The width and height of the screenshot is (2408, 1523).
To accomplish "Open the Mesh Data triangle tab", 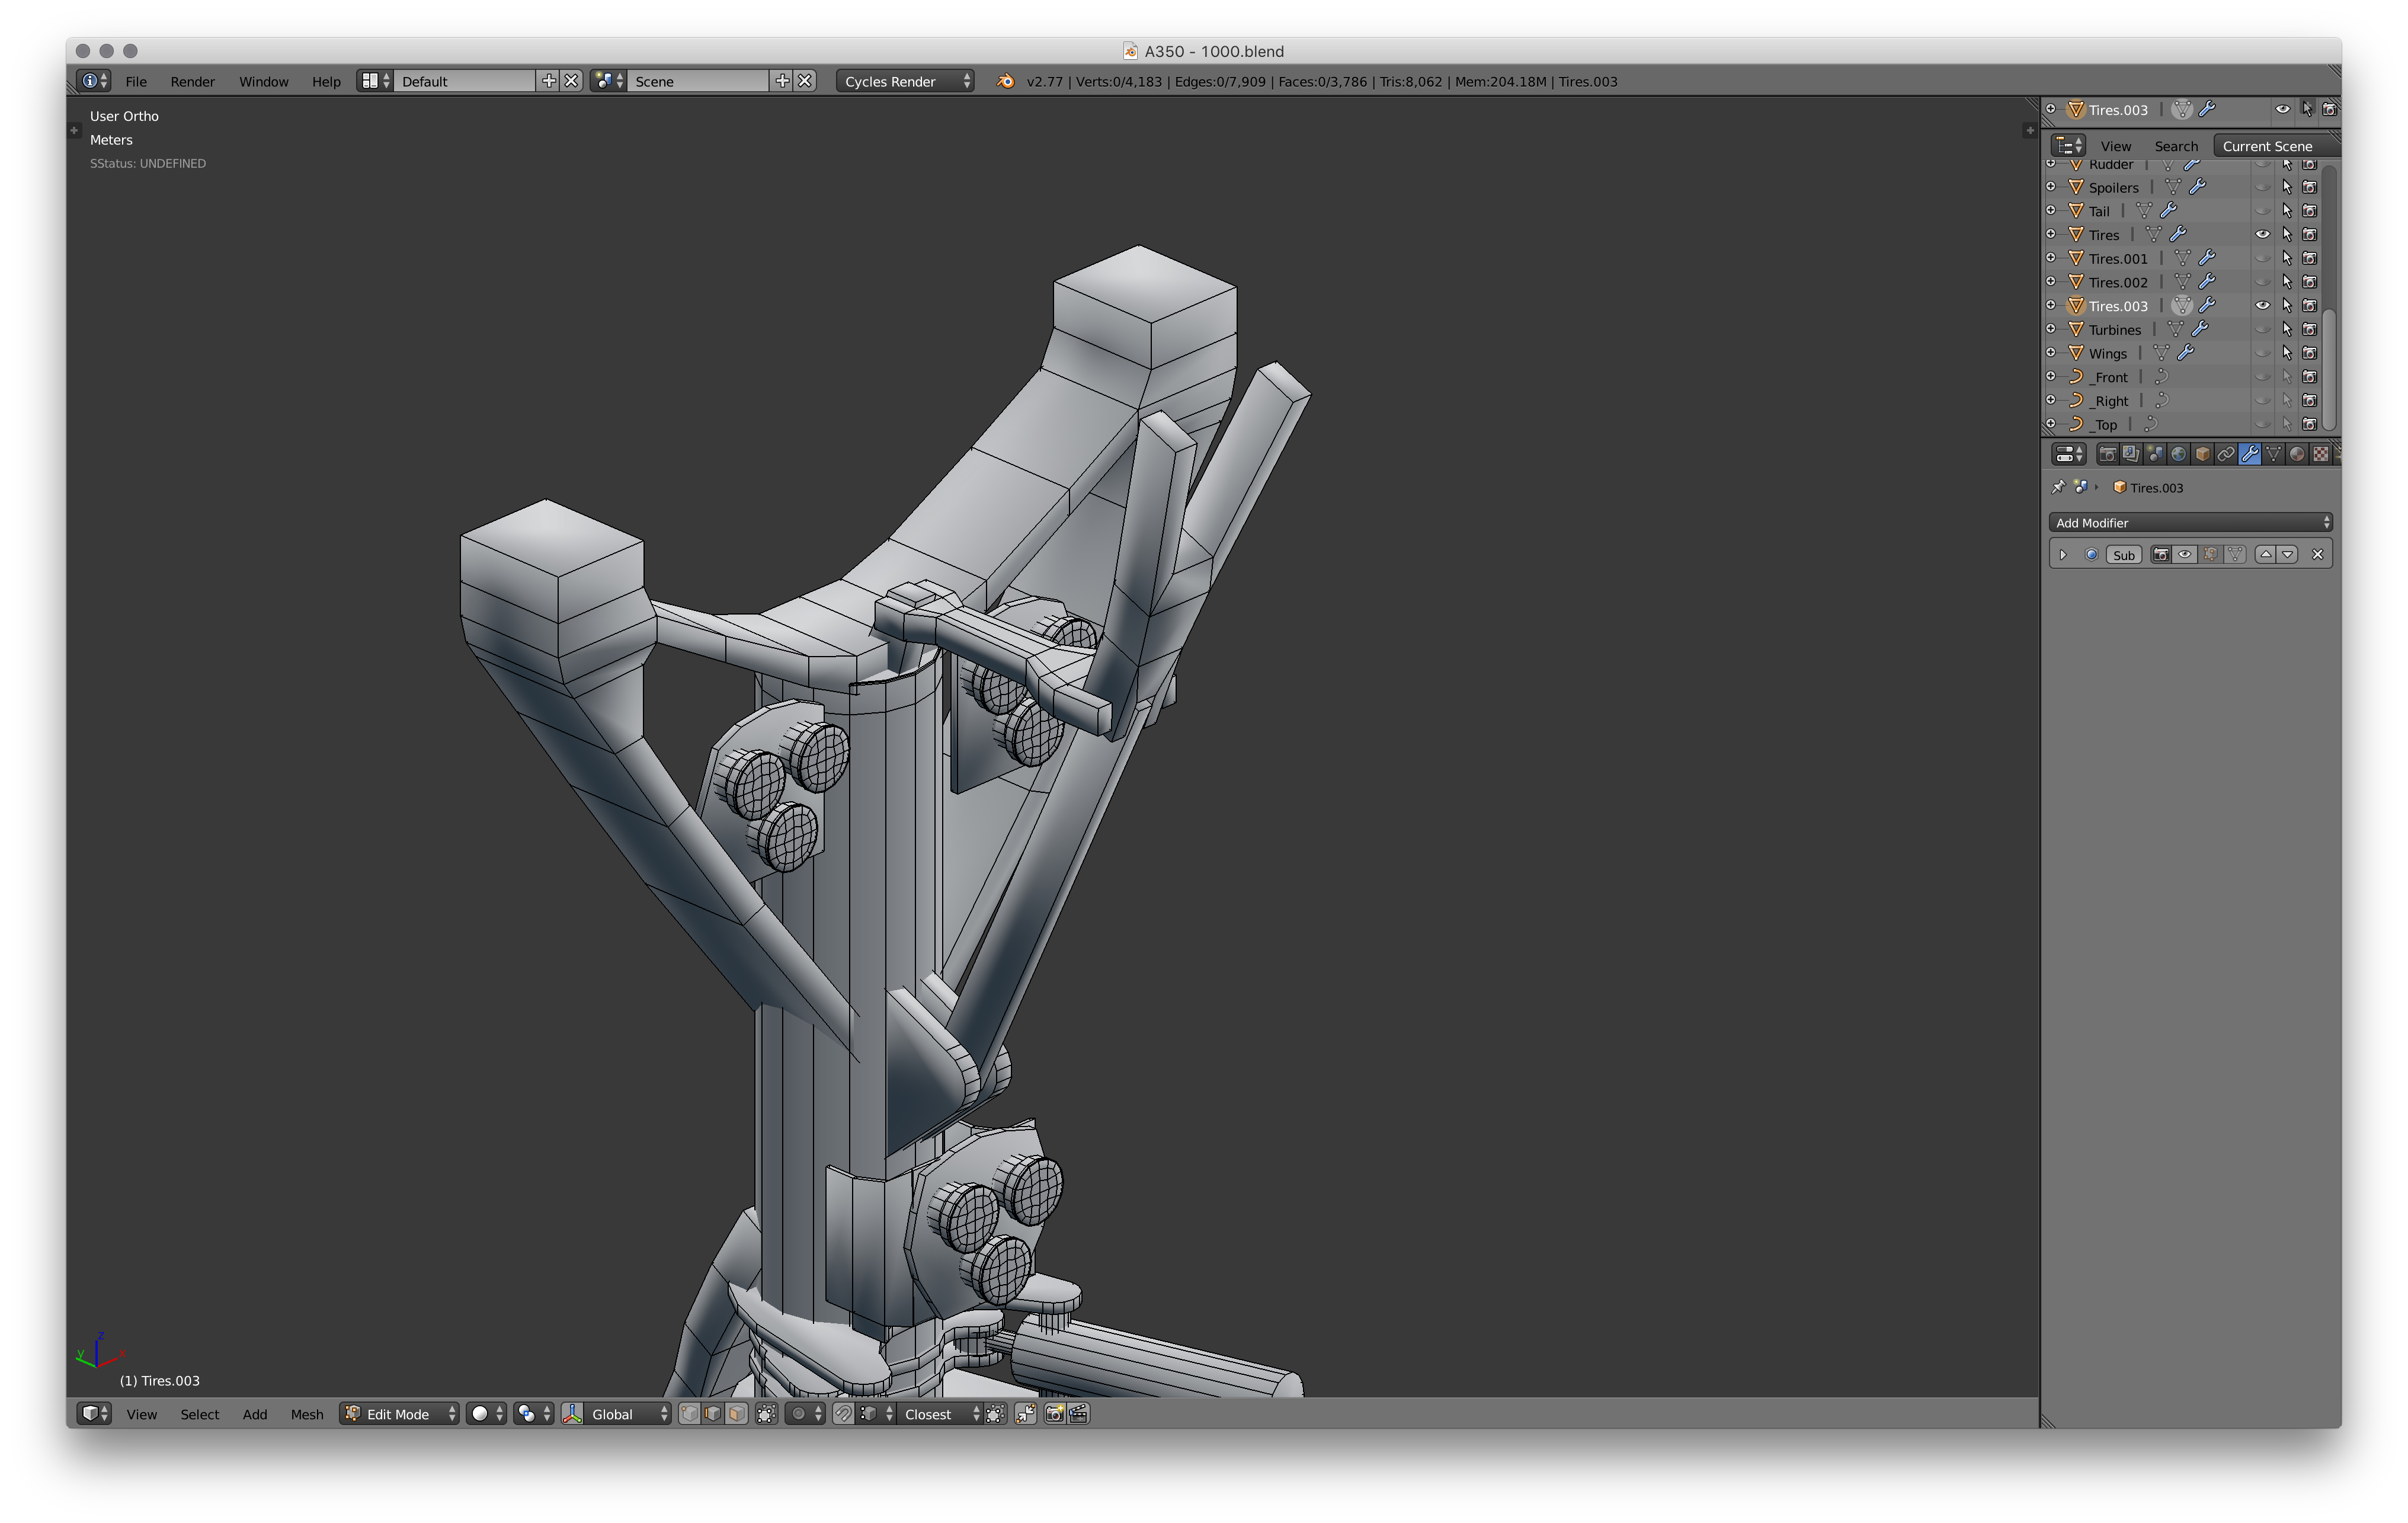I will 2274,454.
